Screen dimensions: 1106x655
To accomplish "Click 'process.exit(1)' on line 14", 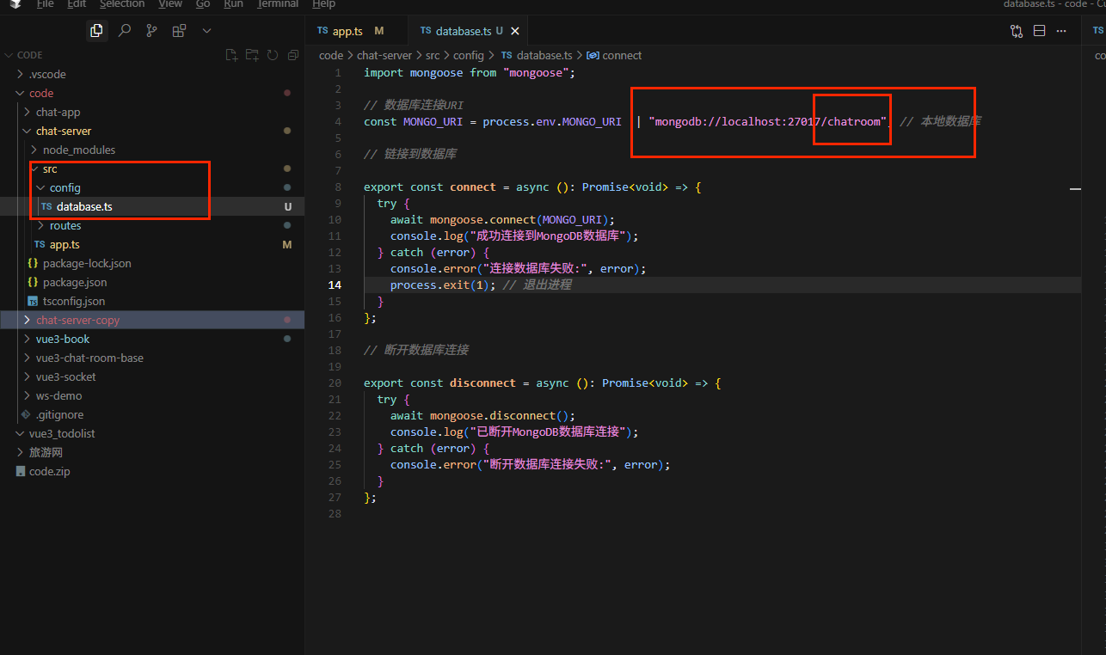I will click(439, 285).
